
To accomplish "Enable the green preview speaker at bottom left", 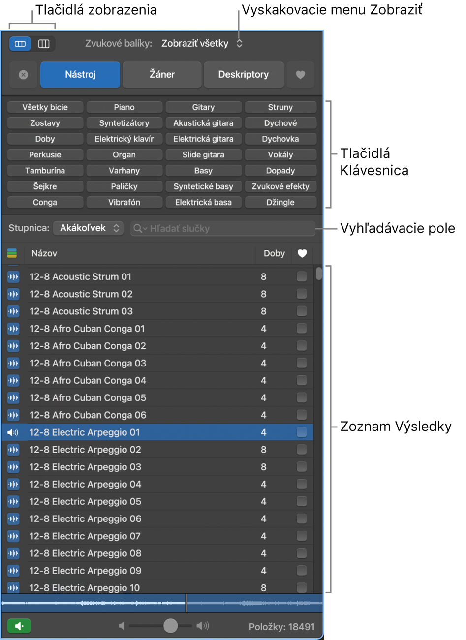I will tap(19, 626).
